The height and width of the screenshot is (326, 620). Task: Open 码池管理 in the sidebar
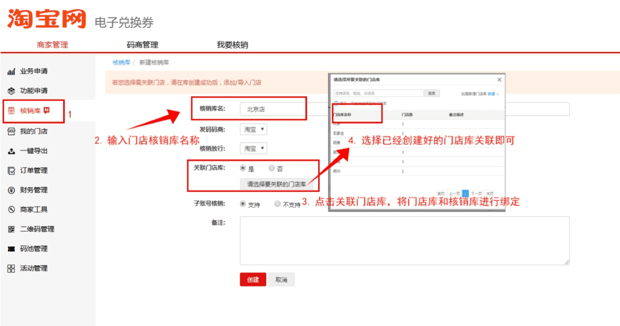[34, 249]
